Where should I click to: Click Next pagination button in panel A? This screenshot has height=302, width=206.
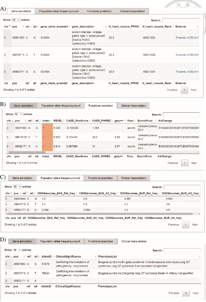[194, 90]
